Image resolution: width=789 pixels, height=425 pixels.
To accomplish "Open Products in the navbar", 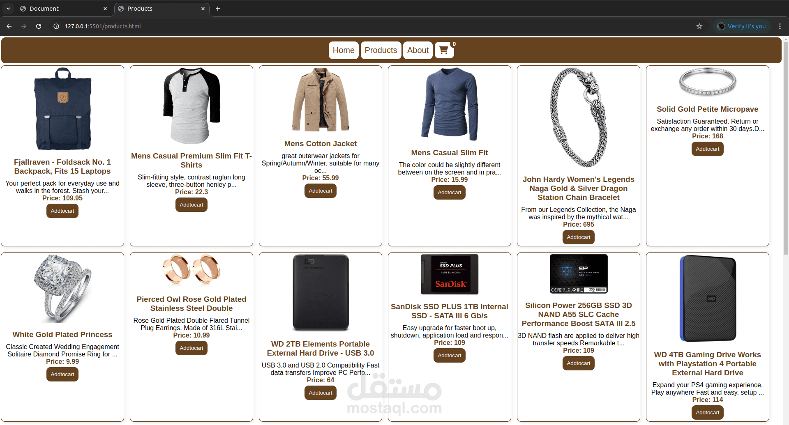I will 381,50.
